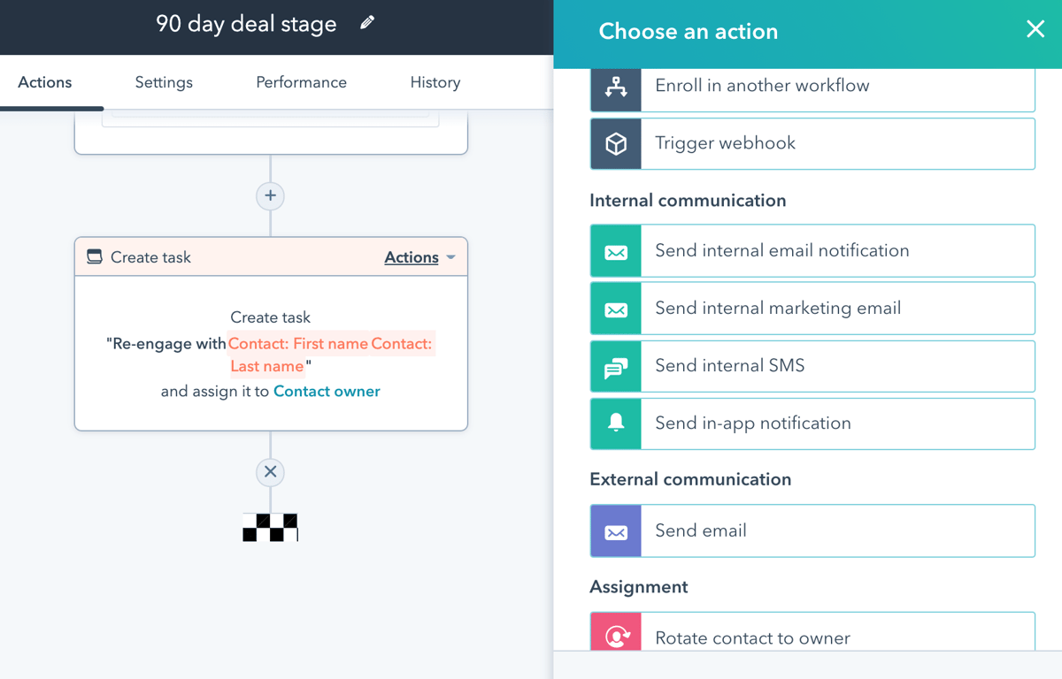Click the X to remove the branch connector
The image size is (1062, 679).
click(x=270, y=472)
